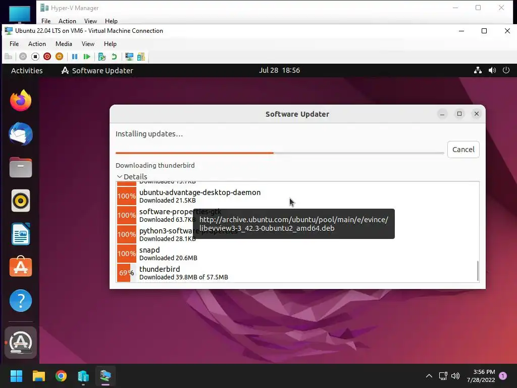Image resolution: width=517 pixels, height=388 pixels.
Task: Open LibreOffice Writer from the dock
Action: (20, 234)
